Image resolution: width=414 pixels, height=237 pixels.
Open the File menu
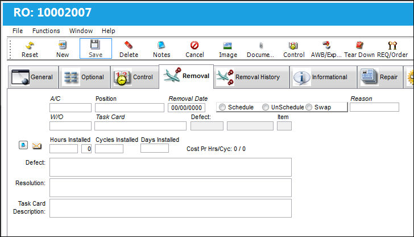click(x=18, y=31)
